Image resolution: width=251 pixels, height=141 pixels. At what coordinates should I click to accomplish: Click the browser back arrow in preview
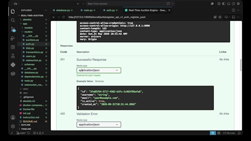pyautogui.click(x=54, y=17)
